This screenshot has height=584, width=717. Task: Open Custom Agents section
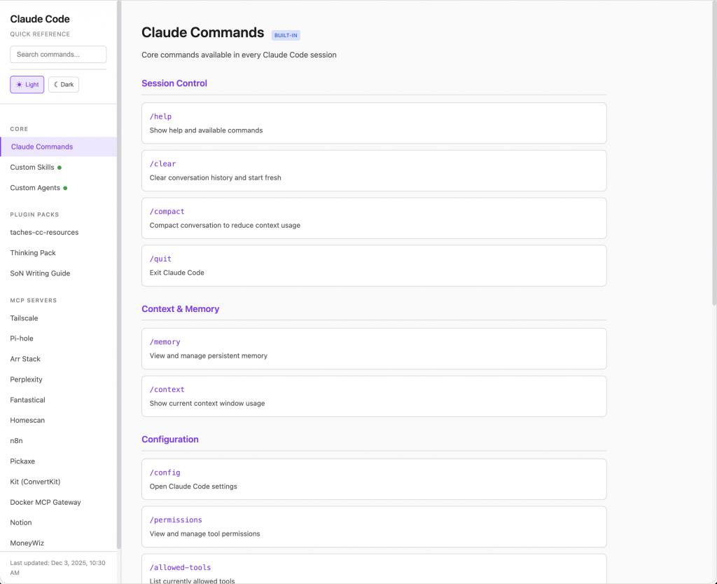click(x=34, y=188)
